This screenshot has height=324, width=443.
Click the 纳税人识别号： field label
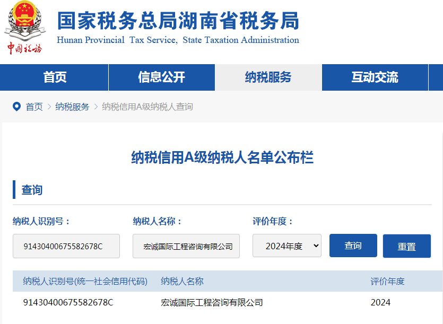click(41, 221)
